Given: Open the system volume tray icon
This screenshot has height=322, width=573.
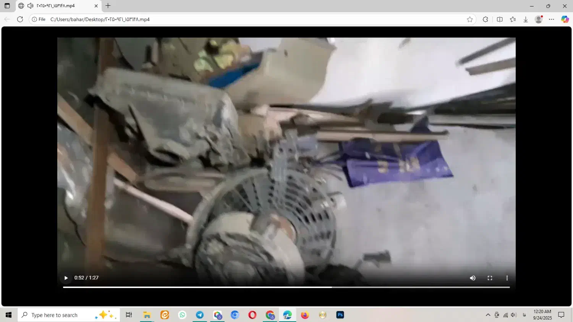Looking at the screenshot, I should tap(514, 315).
